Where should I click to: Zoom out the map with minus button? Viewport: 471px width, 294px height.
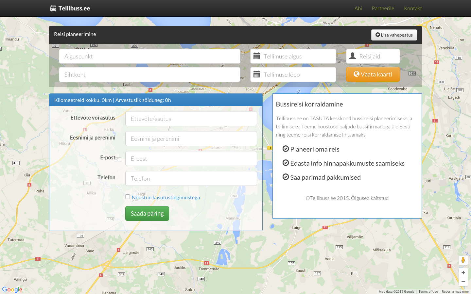tap(463, 282)
